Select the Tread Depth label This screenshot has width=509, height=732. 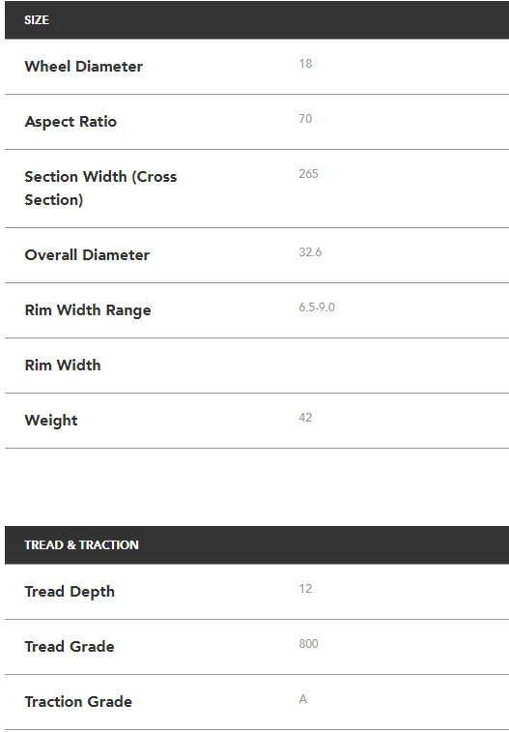coord(70,592)
